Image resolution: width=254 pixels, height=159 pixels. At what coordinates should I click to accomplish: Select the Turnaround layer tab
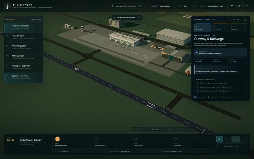[220, 28]
